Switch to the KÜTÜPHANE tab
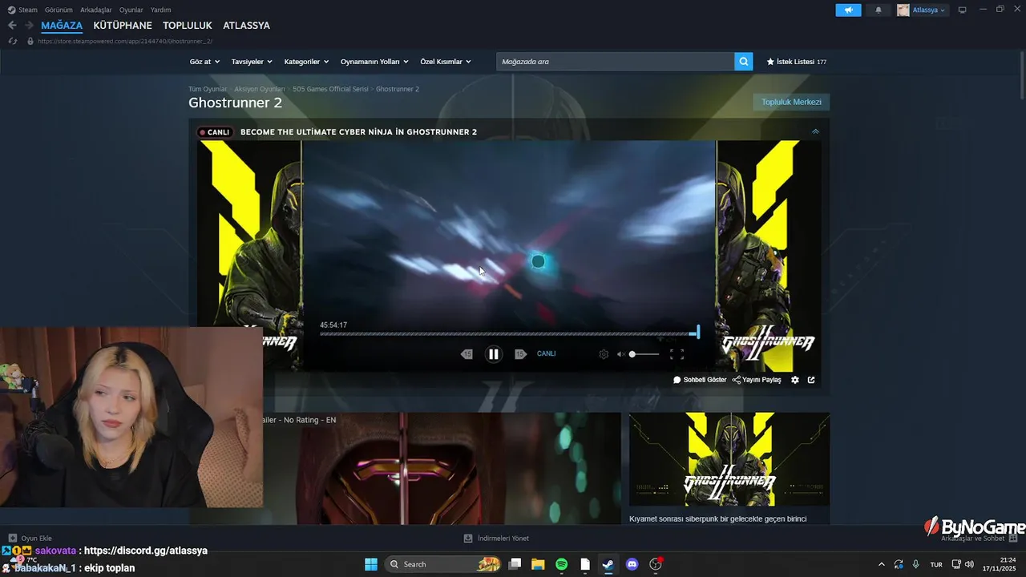The height and width of the screenshot is (577, 1026). [x=123, y=26]
